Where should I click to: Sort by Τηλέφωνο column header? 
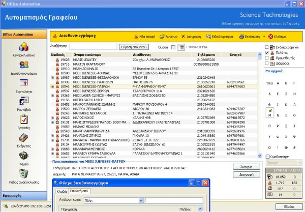[x=206, y=55]
